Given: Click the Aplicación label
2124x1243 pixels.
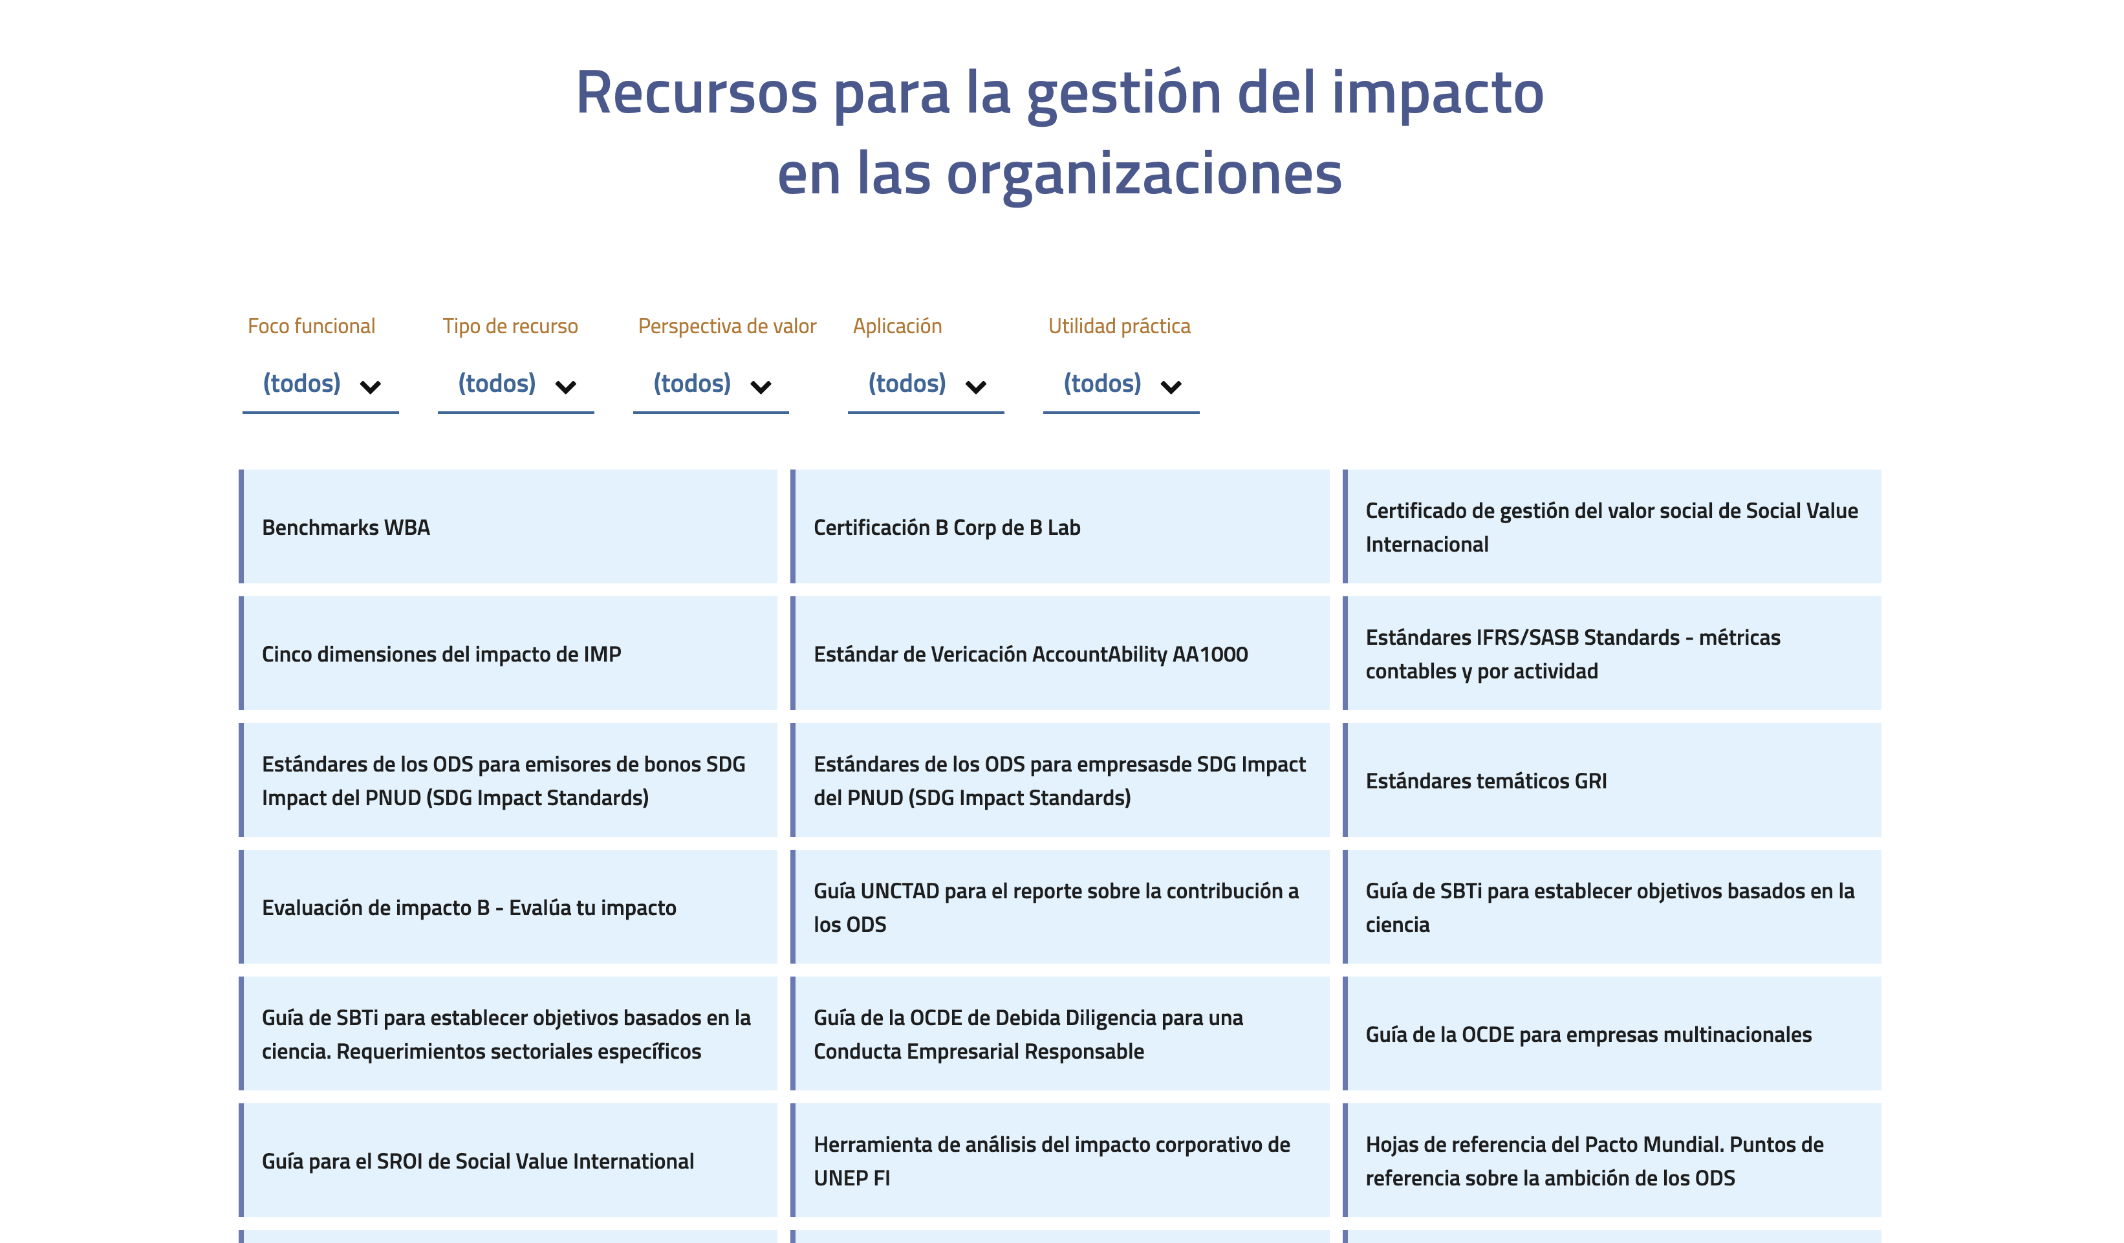Looking at the screenshot, I should [x=897, y=326].
